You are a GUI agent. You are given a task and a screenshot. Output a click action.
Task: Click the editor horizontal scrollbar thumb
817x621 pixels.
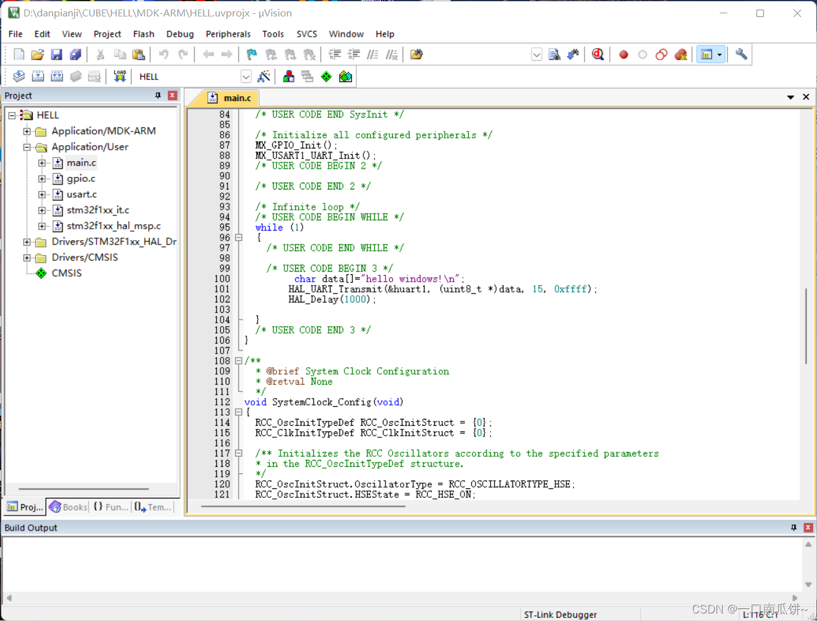click(x=303, y=506)
